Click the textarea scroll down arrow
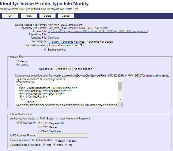Viewport: 173px width, 151px height. click(x=120, y=99)
